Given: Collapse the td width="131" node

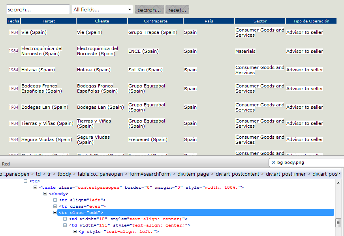Looking at the screenshot, I should 65,225.
